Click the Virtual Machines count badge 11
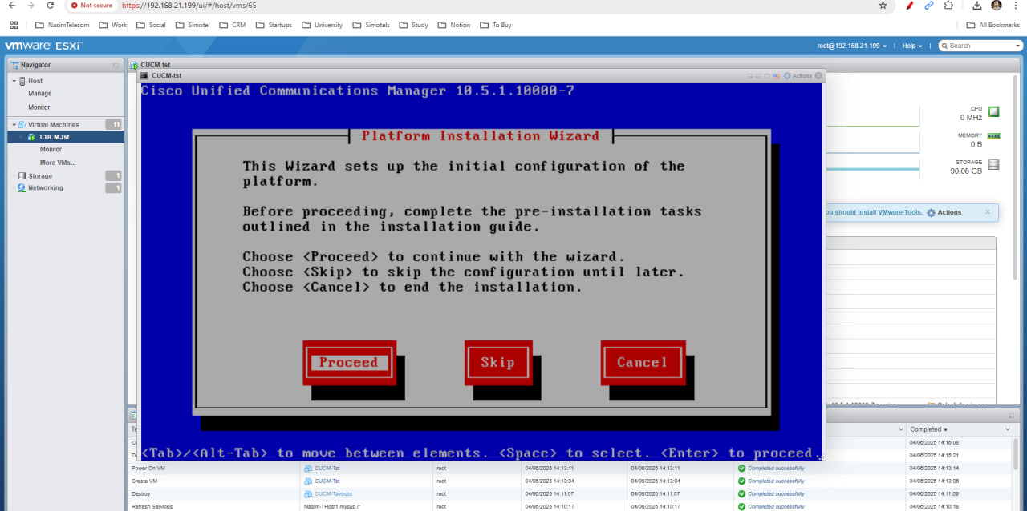Viewport: 1027px width, 511px height. click(114, 124)
